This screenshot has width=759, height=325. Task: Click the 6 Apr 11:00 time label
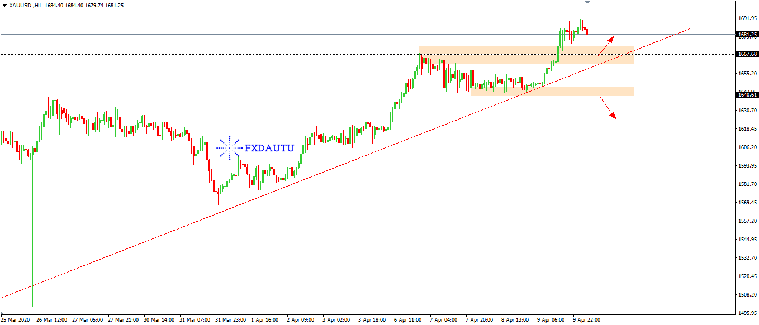tap(407, 320)
